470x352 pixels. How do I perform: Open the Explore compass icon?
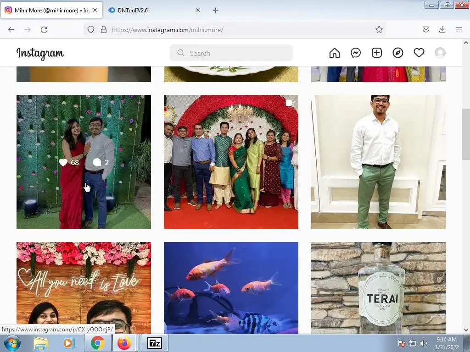point(398,53)
